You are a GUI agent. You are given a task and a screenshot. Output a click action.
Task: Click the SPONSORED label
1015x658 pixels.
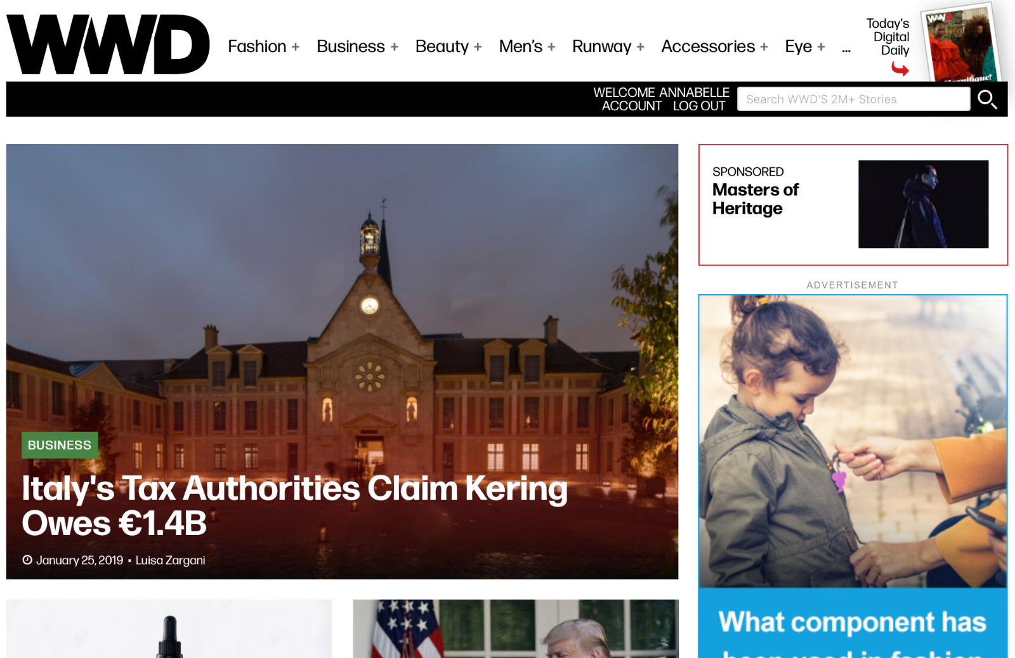748,172
